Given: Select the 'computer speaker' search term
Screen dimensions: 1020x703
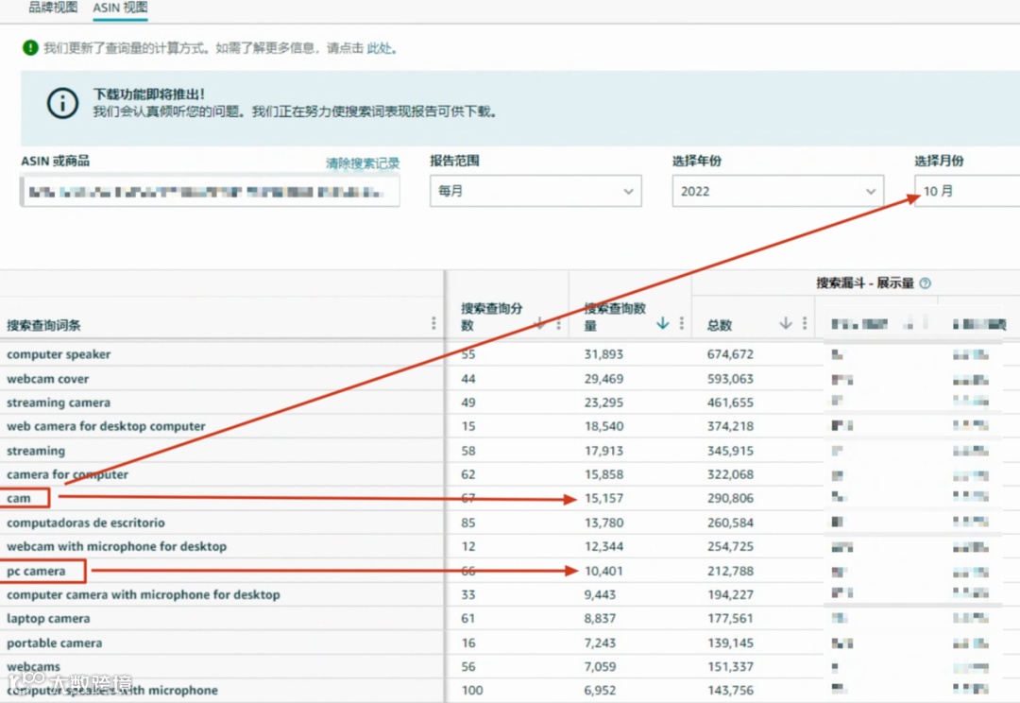Looking at the screenshot, I should (59, 354).
